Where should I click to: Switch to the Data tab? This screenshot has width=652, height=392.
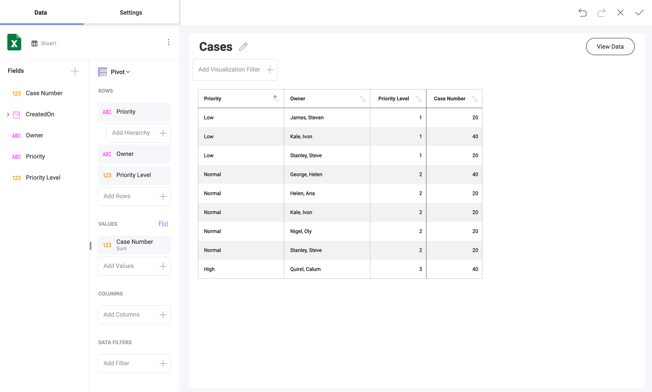41,12
